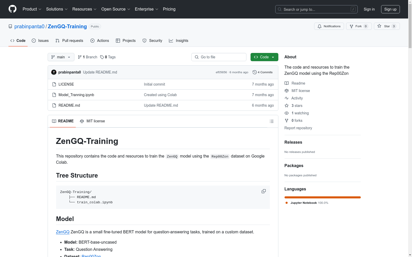Click the slash shortcut key icon

[353, 9]
